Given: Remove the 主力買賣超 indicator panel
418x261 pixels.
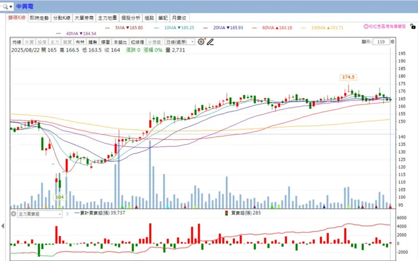Looking at the screenshot, I should (14, 214).
